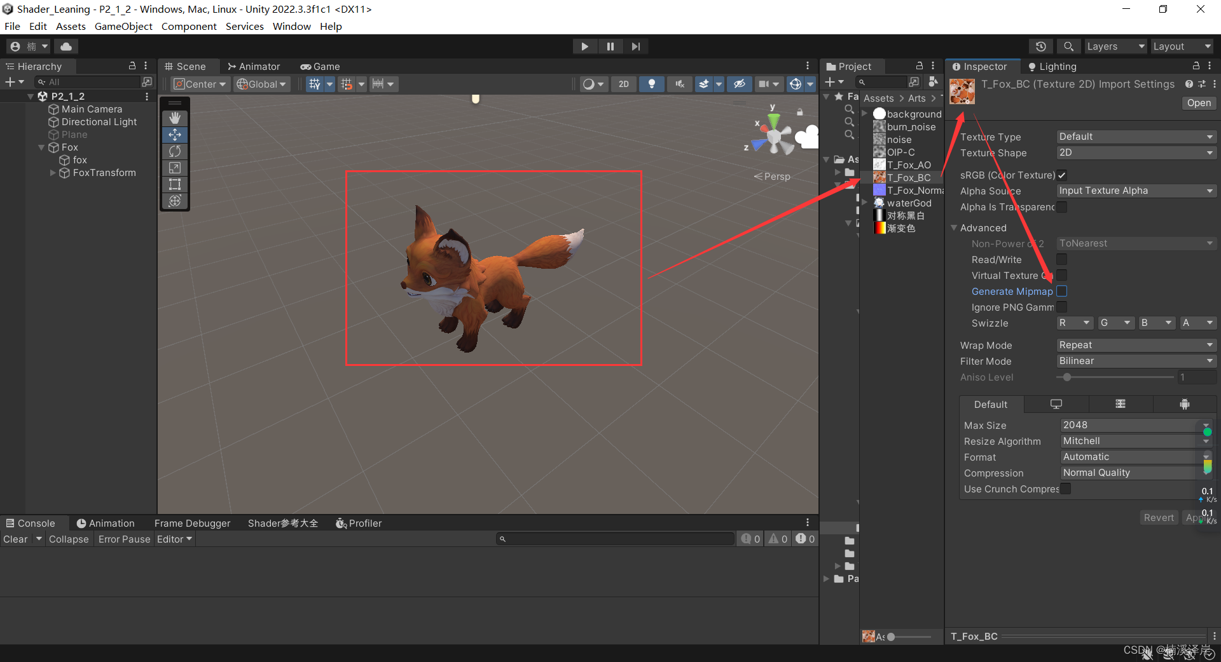Select the Rotate tool
The height and width of the screenshot is (662, 1221).
point(174,151)
